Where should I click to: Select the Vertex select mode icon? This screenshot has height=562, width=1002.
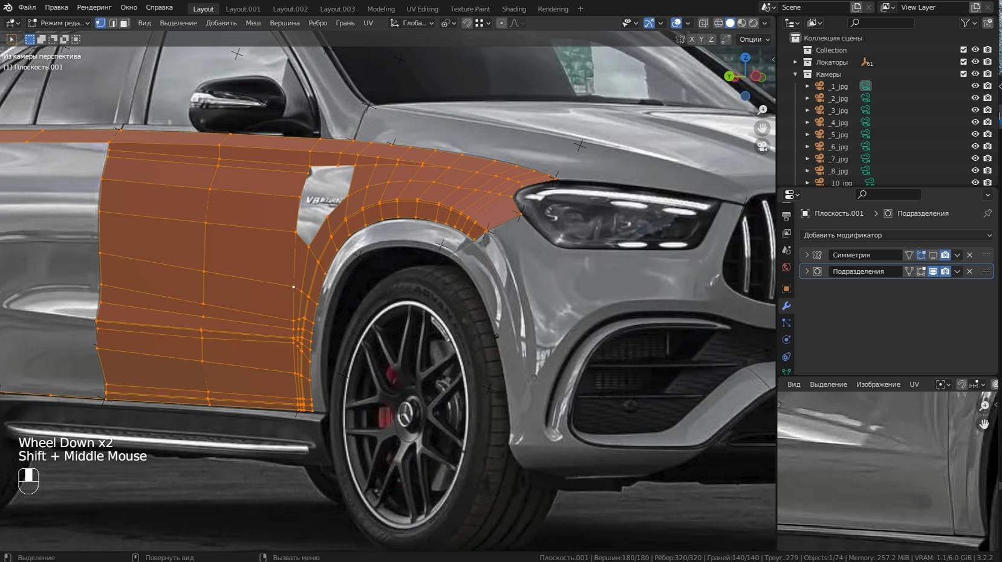click(101, 23)
